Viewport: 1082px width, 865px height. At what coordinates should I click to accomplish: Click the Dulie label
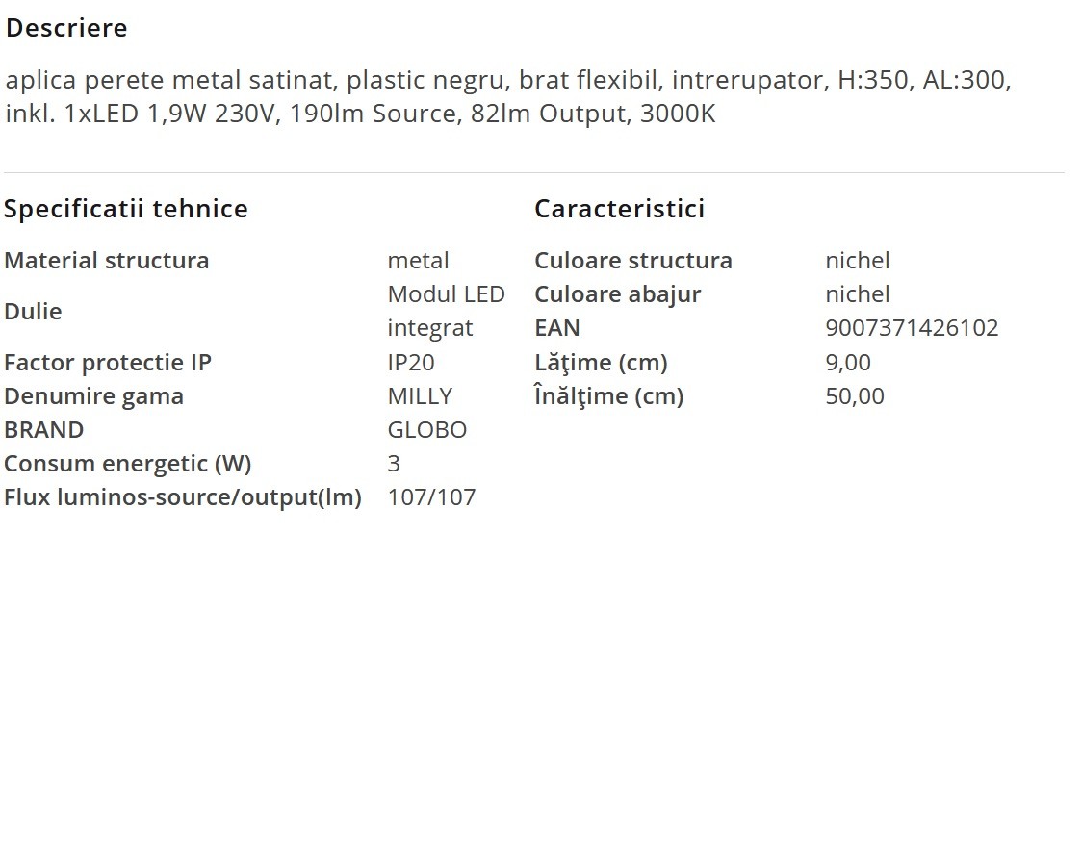(33, 312)
